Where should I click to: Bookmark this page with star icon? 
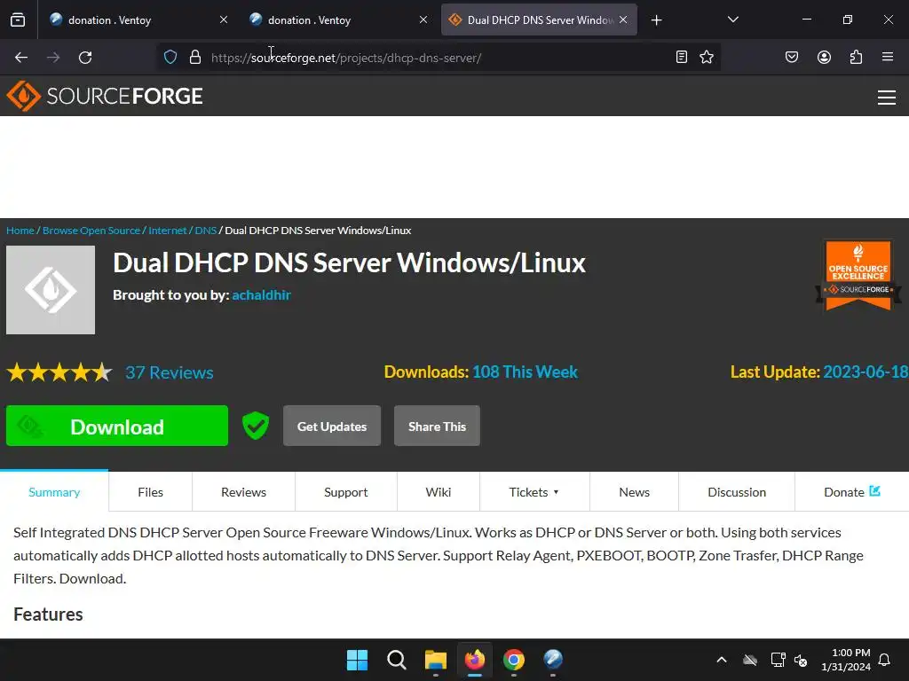click(706, 57)
